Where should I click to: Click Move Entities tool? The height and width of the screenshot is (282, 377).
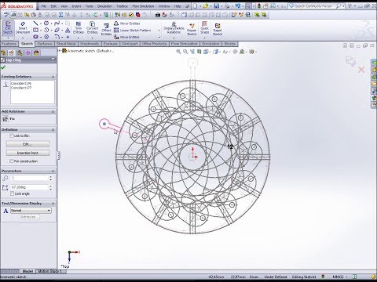126,37
